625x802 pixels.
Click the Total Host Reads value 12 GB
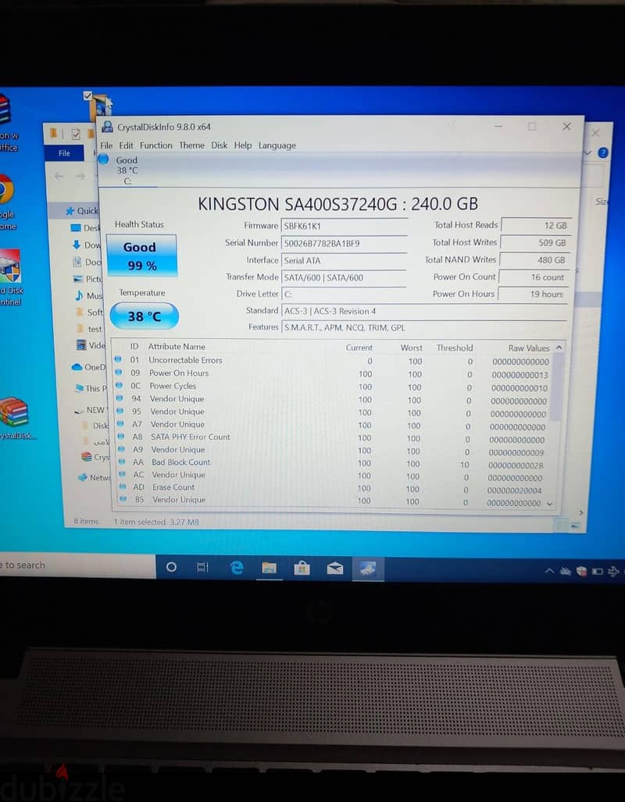(x=535, y=225)
